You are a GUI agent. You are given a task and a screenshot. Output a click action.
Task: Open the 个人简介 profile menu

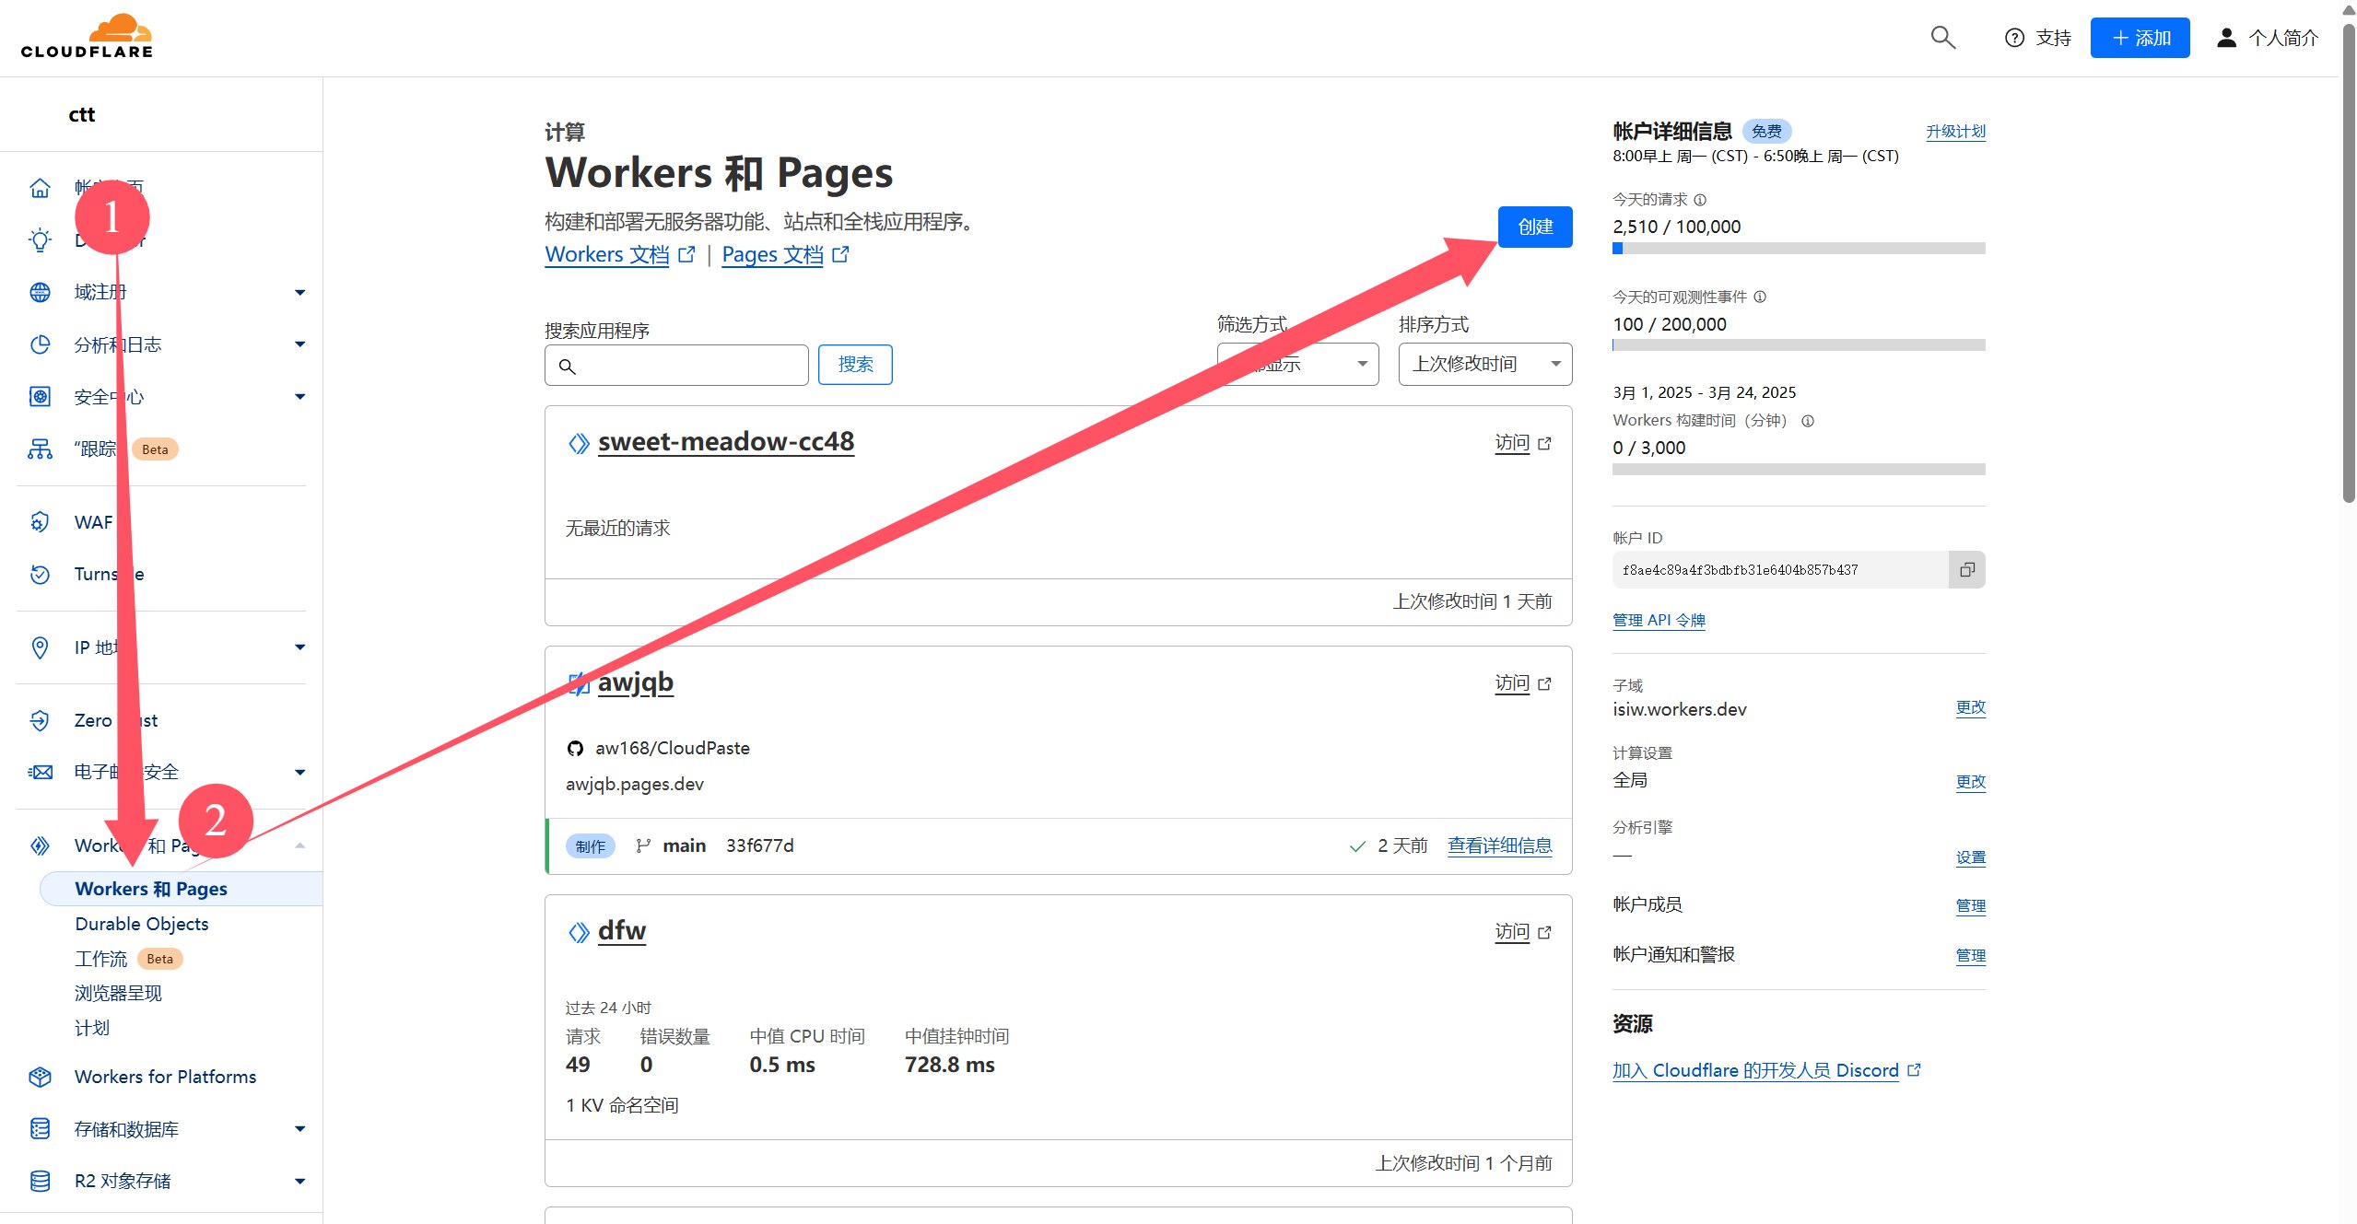click(2268, 38)
